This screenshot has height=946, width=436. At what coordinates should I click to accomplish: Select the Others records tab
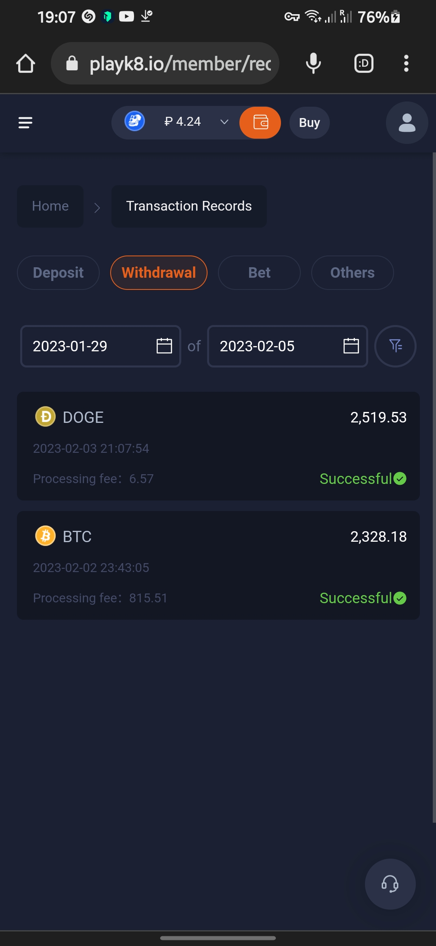(x=352, y=273)
